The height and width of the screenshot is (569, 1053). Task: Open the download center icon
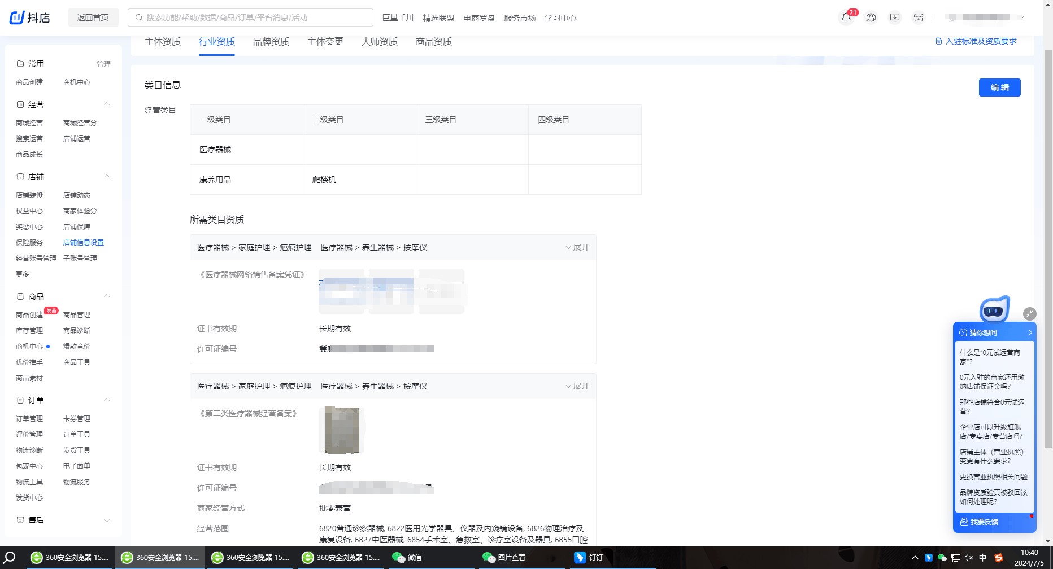(895, 17)
